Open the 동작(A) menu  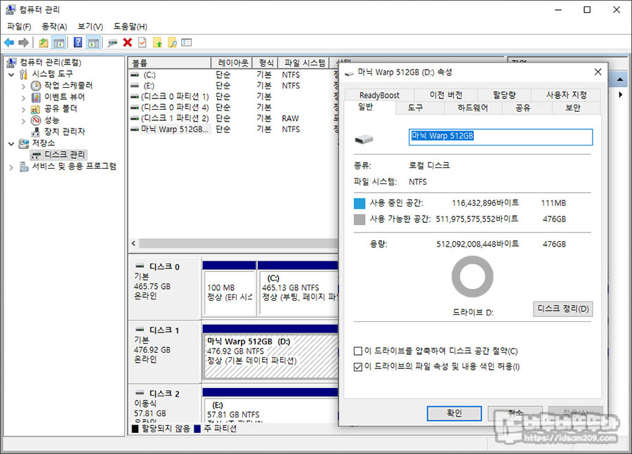[54, 27]
